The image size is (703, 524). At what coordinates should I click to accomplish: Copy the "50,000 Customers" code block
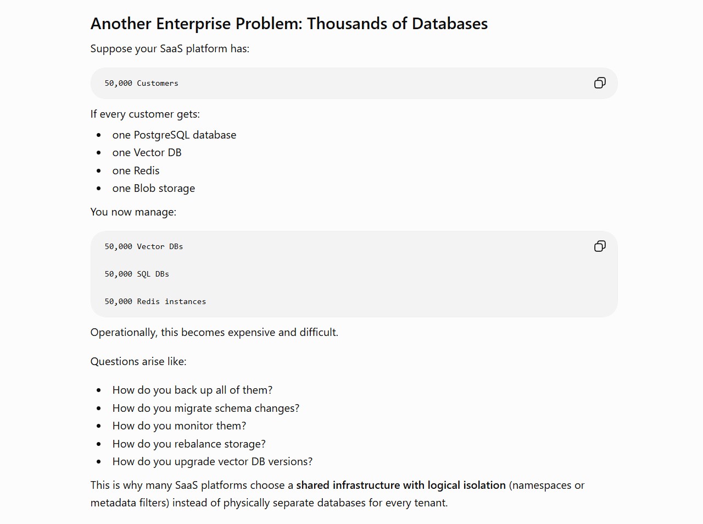[x=600, y=83]
